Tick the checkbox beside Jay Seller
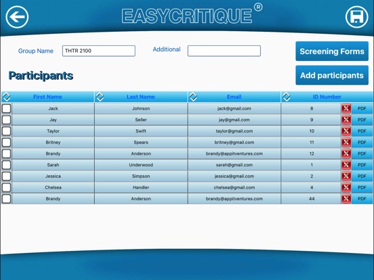 (x=7, y=120)
